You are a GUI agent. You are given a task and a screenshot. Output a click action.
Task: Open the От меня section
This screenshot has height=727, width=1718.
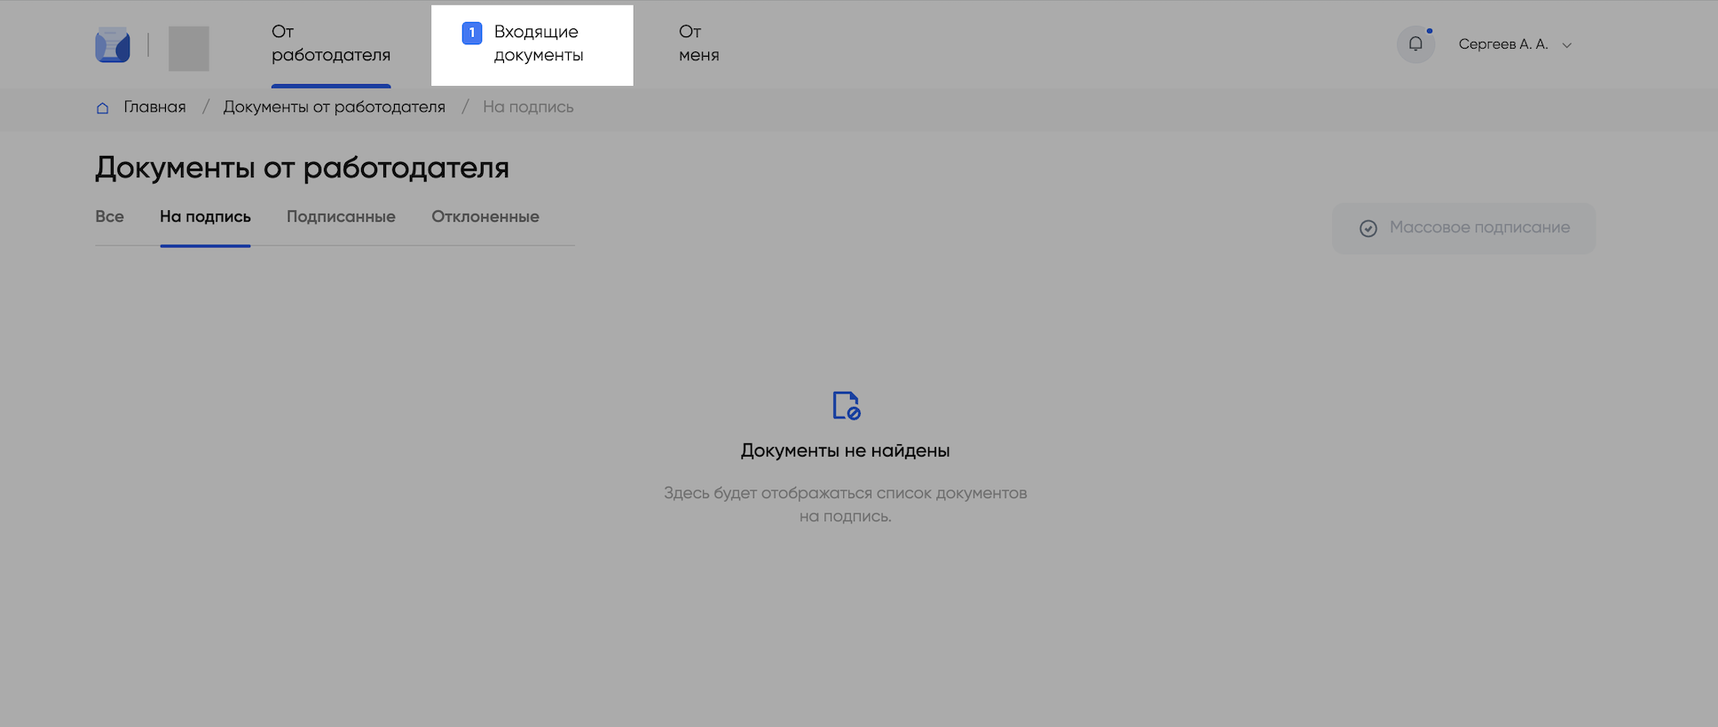pos(698,43)
